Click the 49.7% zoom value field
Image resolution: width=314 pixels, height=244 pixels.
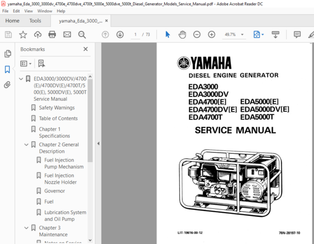point(230,35)
